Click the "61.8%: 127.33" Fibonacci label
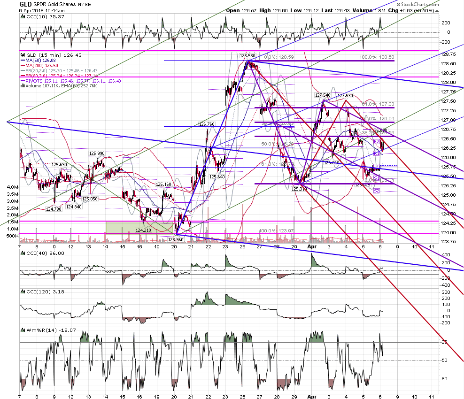This screenshot has height=399, width=464. (378, 104)
